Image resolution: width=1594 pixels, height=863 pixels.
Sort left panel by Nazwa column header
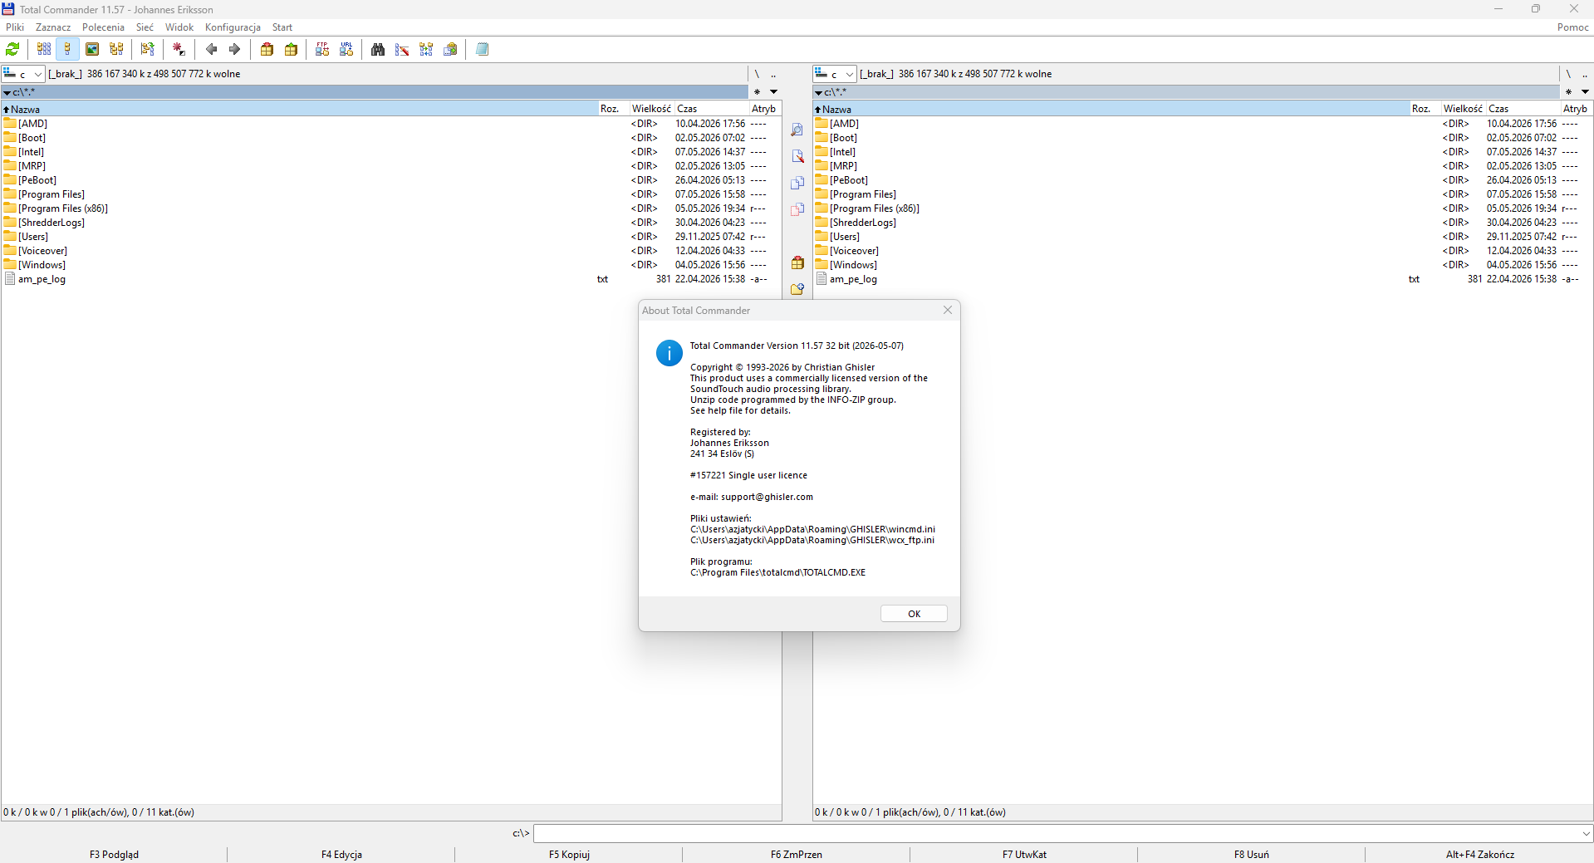point(300,109)
